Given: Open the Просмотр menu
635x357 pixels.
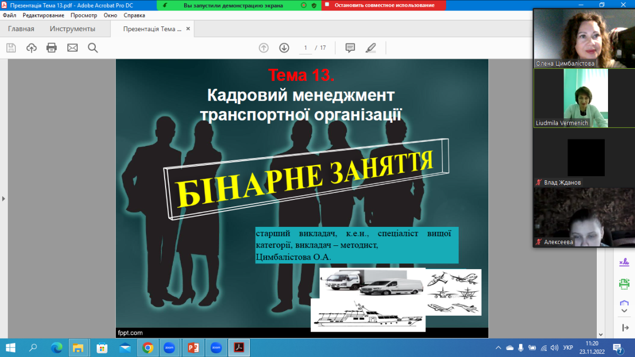Looking at the screenshot, I should click(84, 15).
